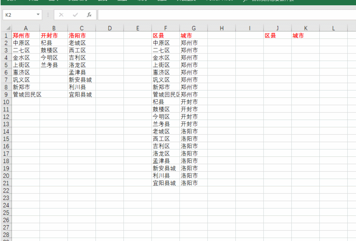356x241 pixels.
Task: Click inside the formula bar input area
Action: pos(227,15)
